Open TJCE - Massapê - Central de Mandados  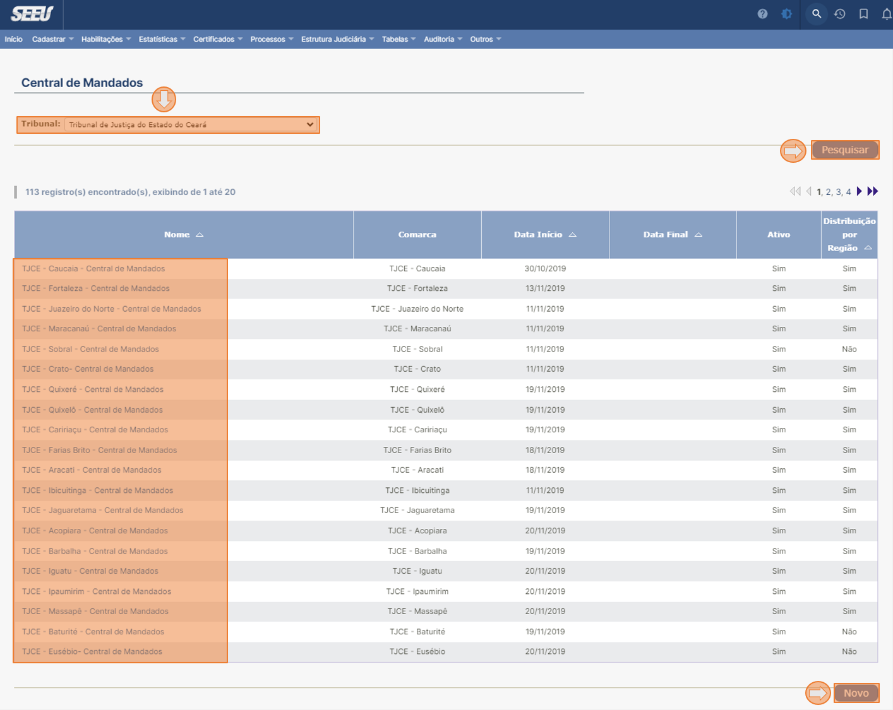click(95, 612)
